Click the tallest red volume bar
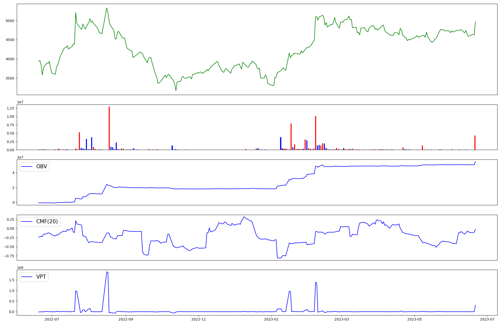 coord(109,128)
